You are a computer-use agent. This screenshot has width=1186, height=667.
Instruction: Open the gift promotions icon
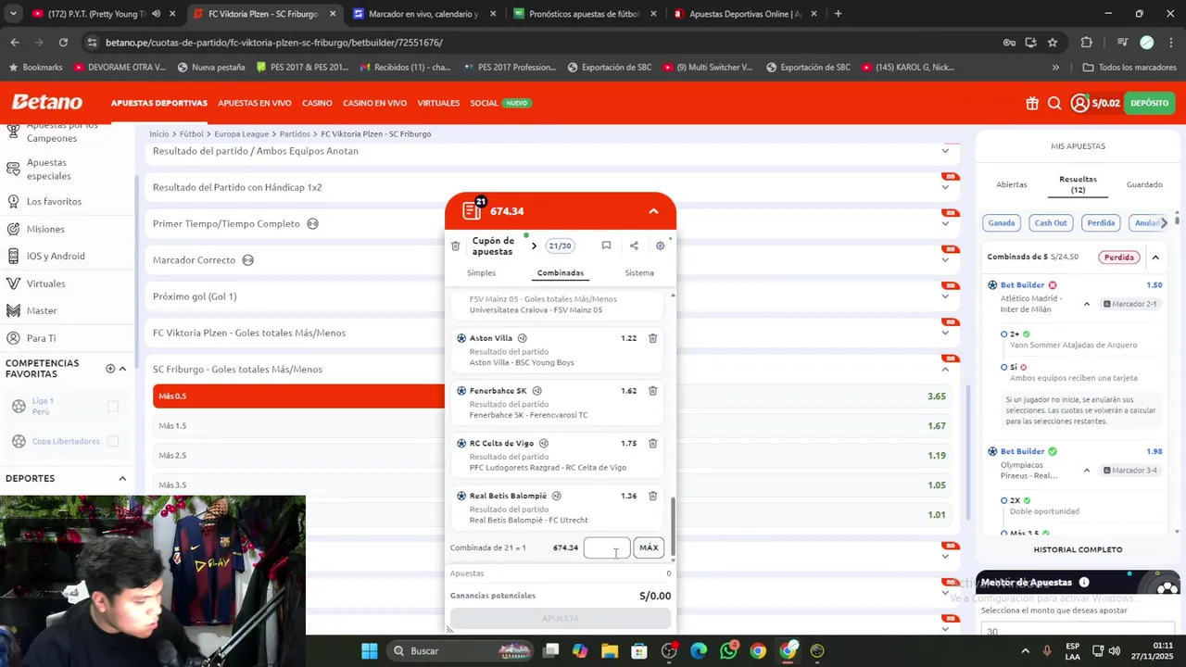1032,103
